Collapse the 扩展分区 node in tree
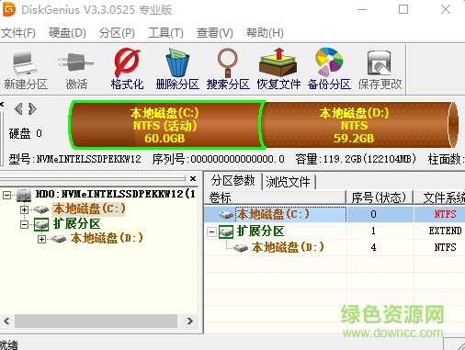Viewport: 465px width, 350px height. [x=24, y=224]
